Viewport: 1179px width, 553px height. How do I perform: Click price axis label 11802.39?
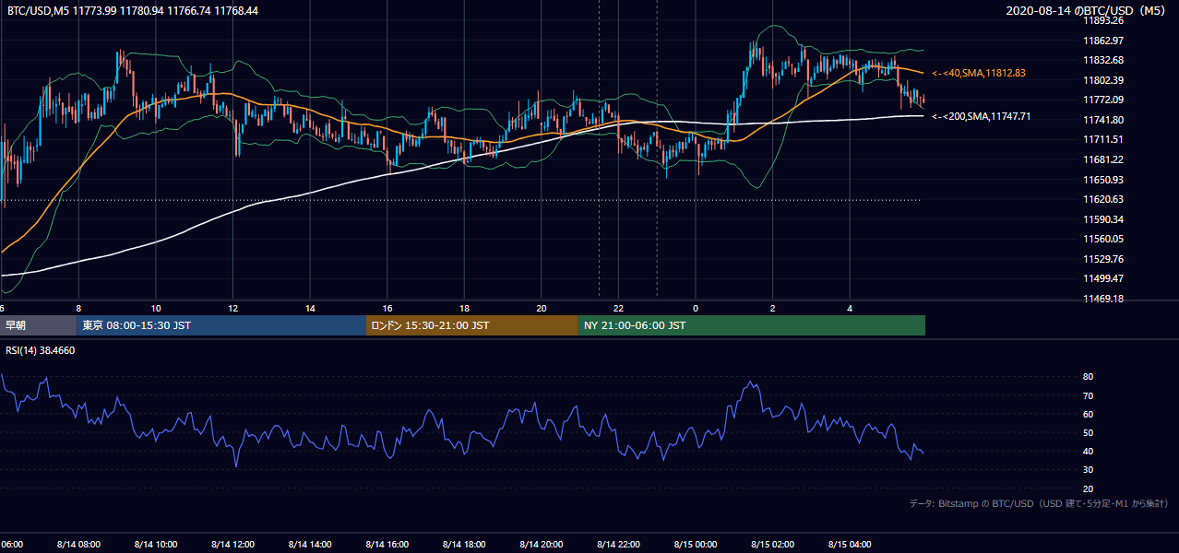coord(1103,80)
